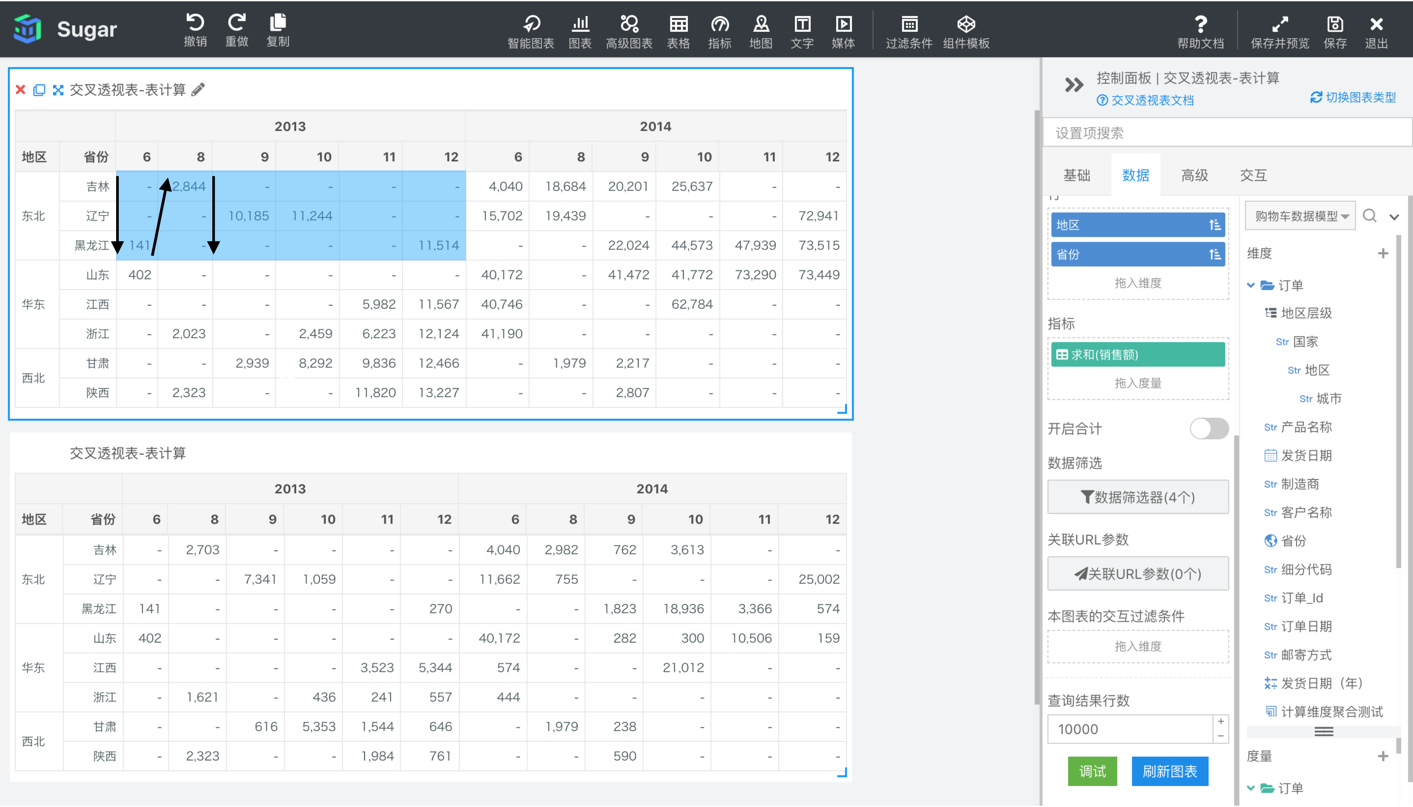1413x807 pixels.
Task: Select 邮寄方式 dimension item
Action: (1298, 654)
